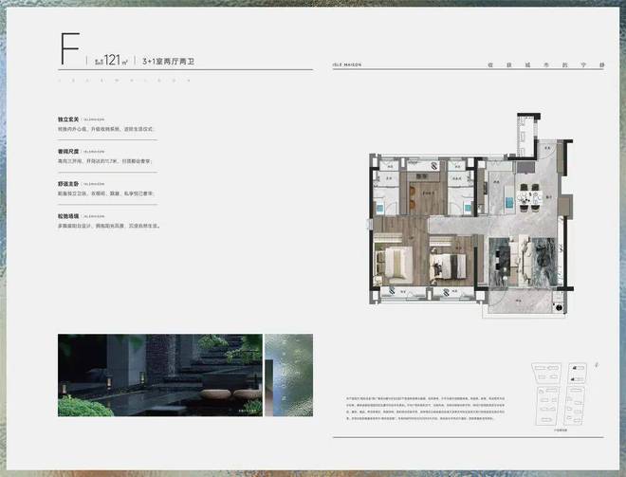Click the washing machine circle on the balcony

[x=559, y=307]
